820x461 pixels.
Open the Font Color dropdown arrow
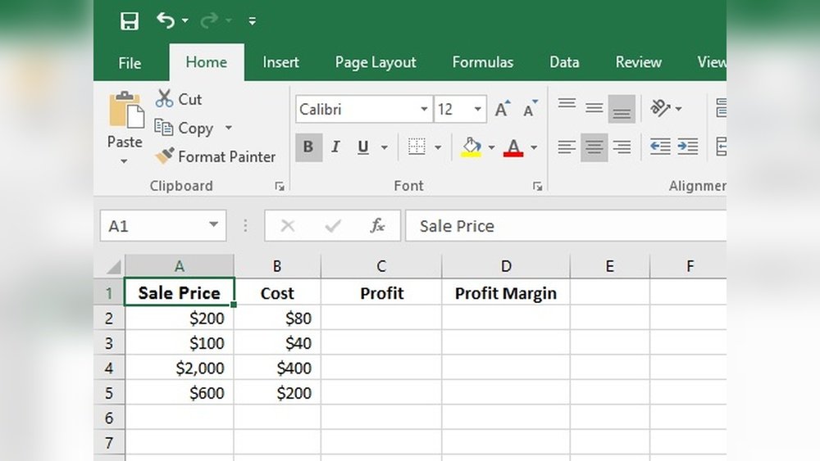(x=534, y=147)
